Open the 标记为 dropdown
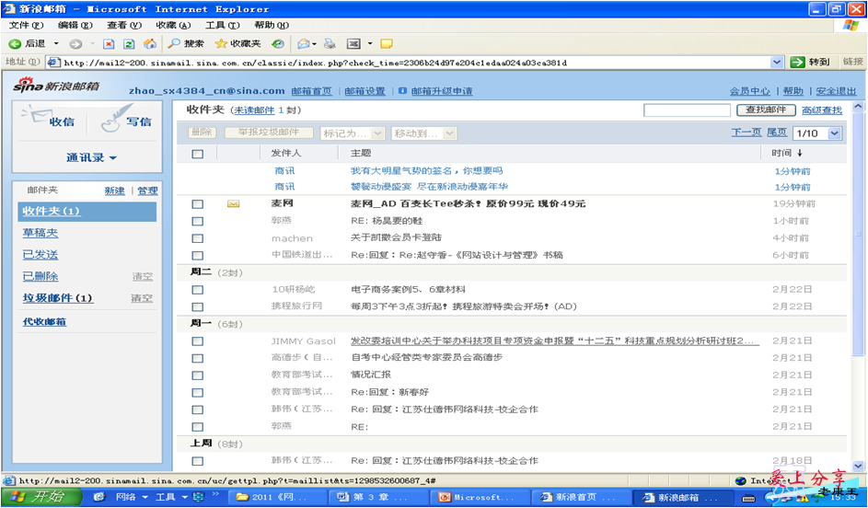The width and height of the screenshot is (868, 508). tap(352, 133)
